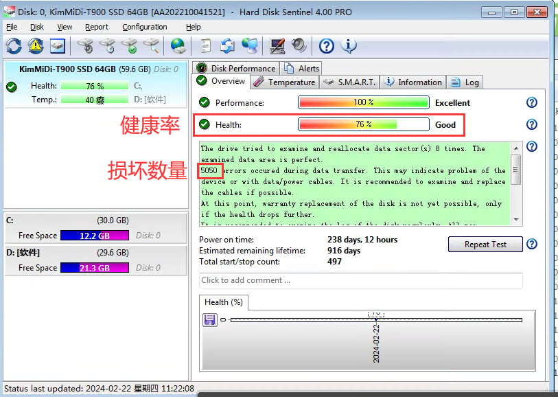
Task: Click help icon next to Repeat Test
Action: 532,244
